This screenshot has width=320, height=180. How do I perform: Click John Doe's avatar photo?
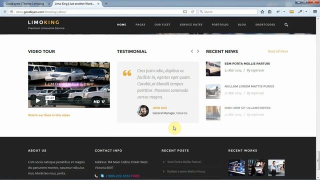click(143, 111)
